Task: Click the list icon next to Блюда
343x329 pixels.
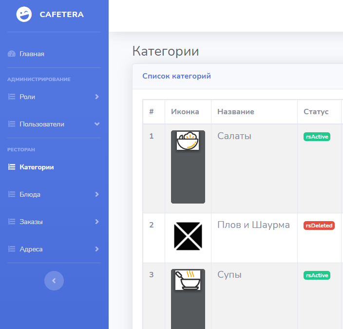Action: [x=12, y=194]
